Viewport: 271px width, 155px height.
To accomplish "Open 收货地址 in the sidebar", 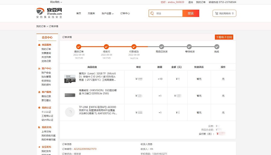I will click(46, 81).
